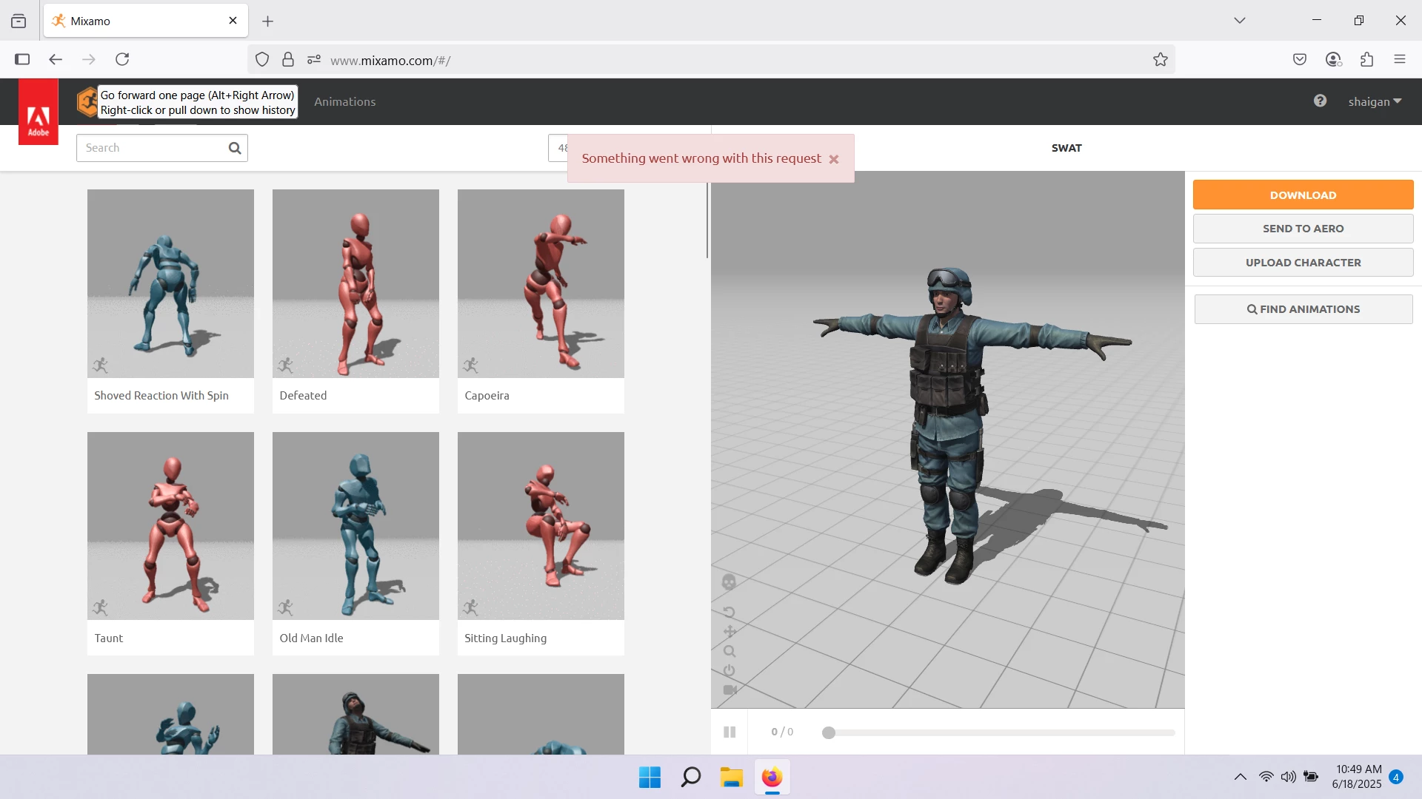Pause the animation playback
The height and width of the screenshot is (799, 1422).
coord(730,732)
